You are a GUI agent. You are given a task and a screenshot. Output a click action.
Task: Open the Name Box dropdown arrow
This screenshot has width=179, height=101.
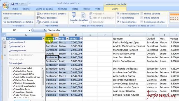(29, 30)
